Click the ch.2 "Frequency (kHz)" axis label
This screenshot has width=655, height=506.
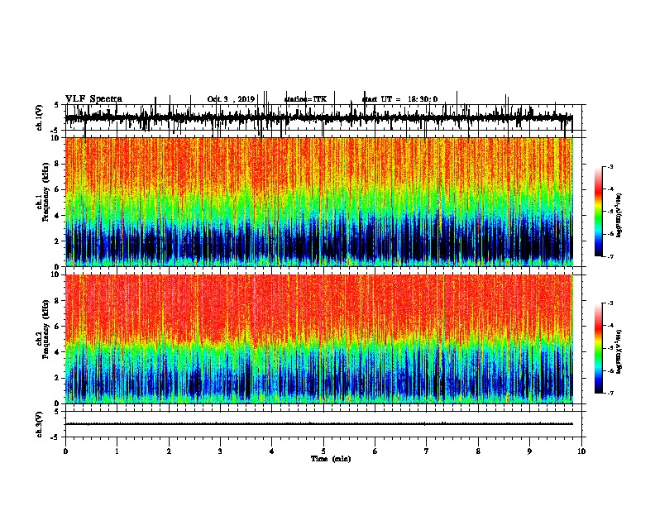[x=45, y=329]
